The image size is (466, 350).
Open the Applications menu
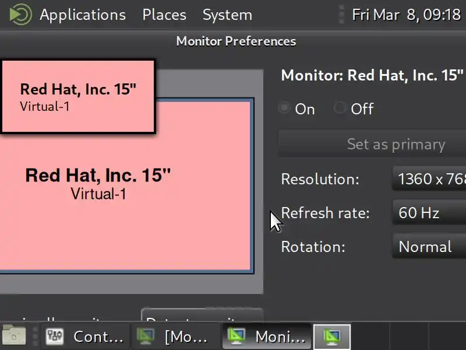click(83, 15)
